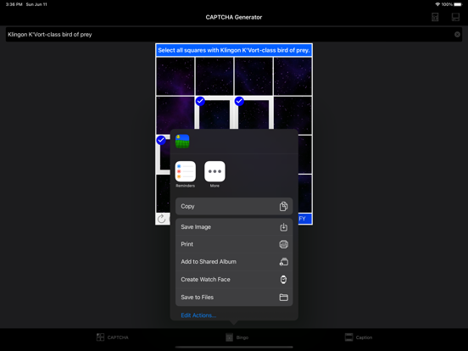
Task: Switch to the Bingo tab
Action: click(x=237, y=337)
